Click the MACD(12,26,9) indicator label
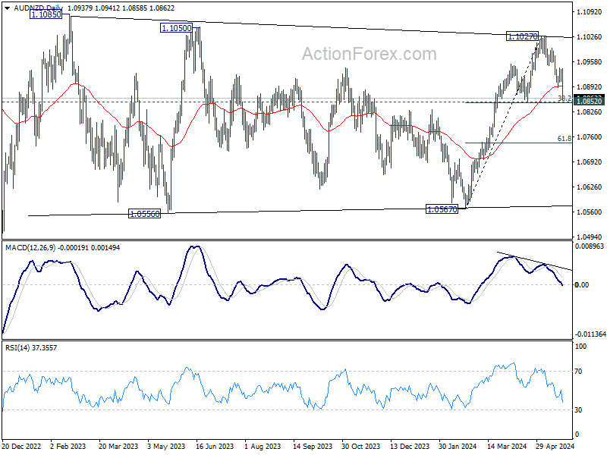 [30, 248]
